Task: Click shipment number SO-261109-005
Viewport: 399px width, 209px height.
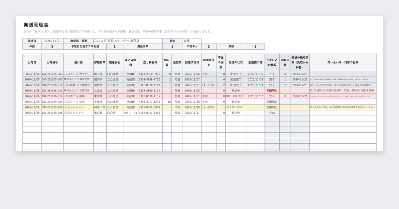Action: point(53,107)
